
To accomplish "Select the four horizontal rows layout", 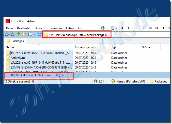I will point(157,28).
